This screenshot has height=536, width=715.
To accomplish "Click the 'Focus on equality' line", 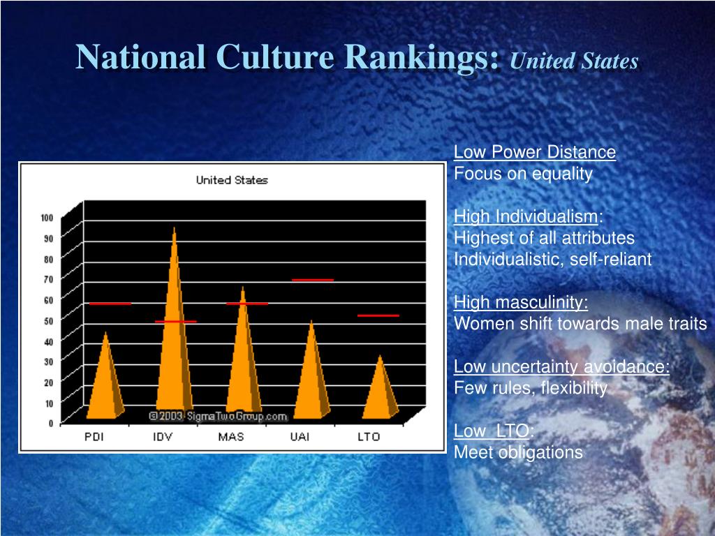I will 523,174.
